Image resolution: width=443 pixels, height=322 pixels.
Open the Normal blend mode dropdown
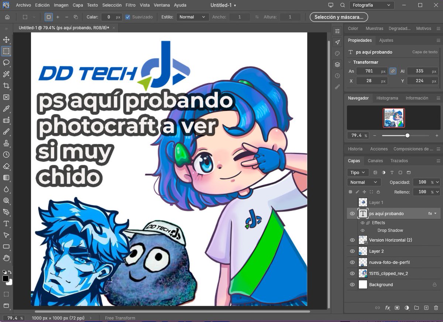(364, 182)
